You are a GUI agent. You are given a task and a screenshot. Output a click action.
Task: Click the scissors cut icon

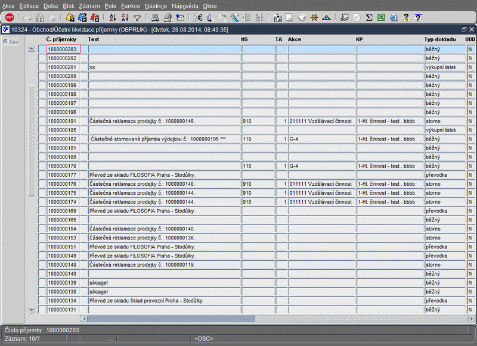point(198,18)
